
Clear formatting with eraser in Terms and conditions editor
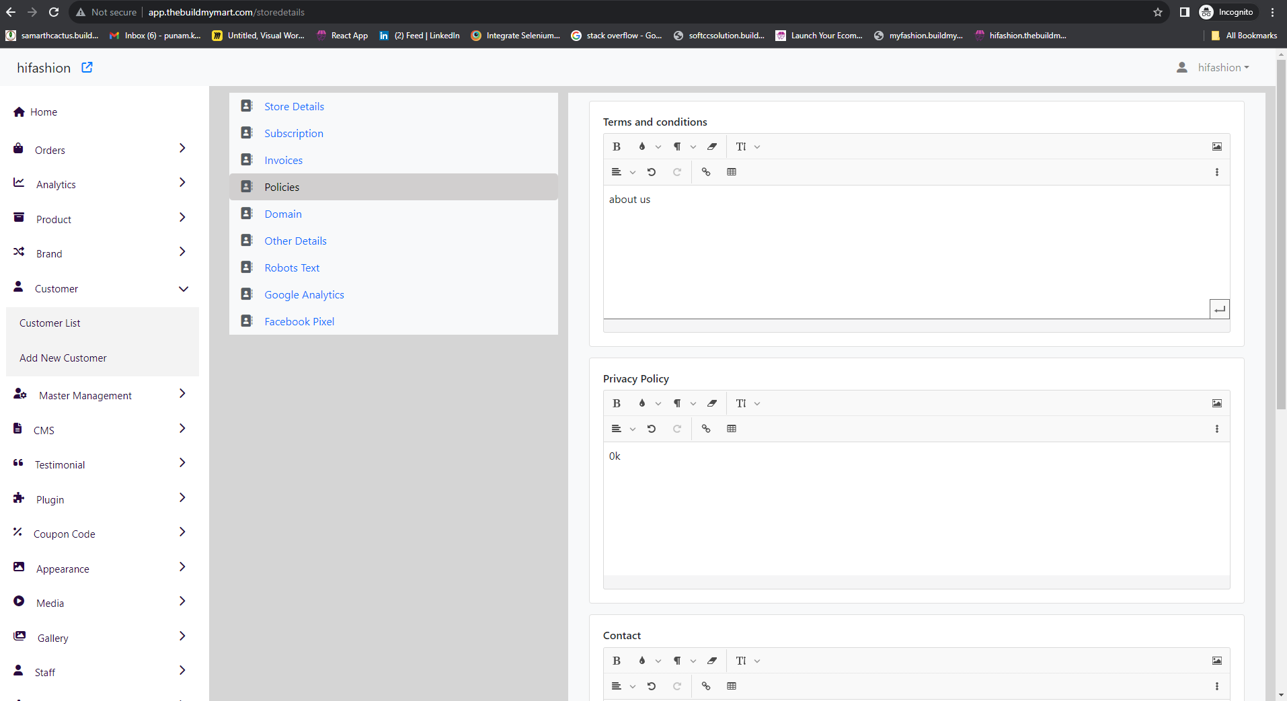(712, 147)
